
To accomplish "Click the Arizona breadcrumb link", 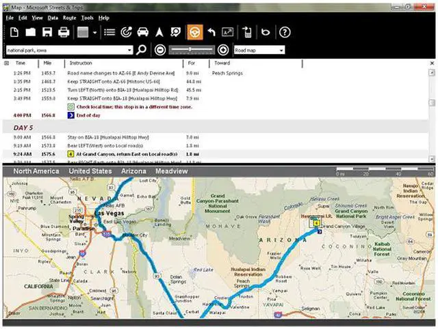I will pos(133,171).
